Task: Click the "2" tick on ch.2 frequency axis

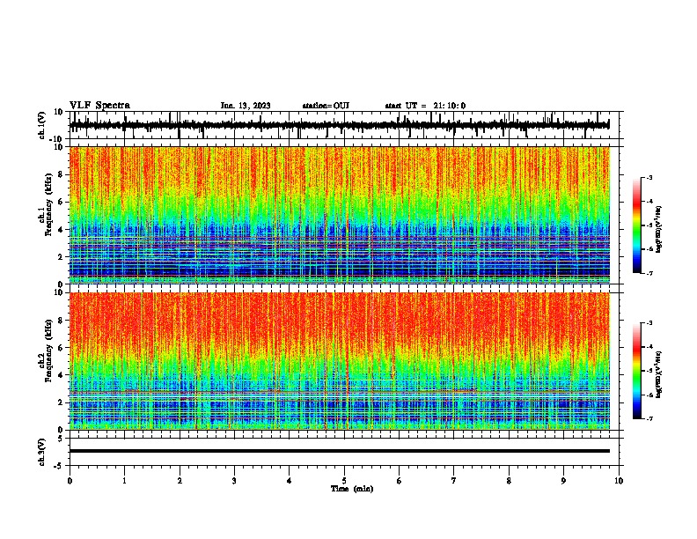Action: [x=61, y=402]
